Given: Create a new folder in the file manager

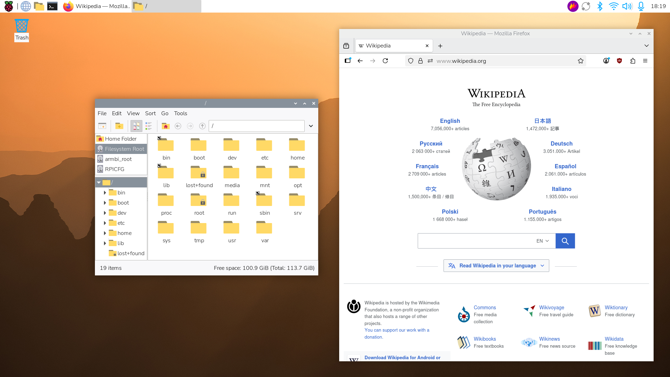Looking at the screenshot, I should pyautogui.click(x=120, y=126).
